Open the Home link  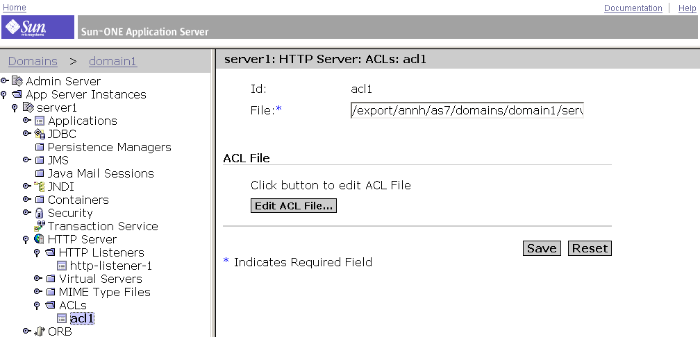point(15,8)
